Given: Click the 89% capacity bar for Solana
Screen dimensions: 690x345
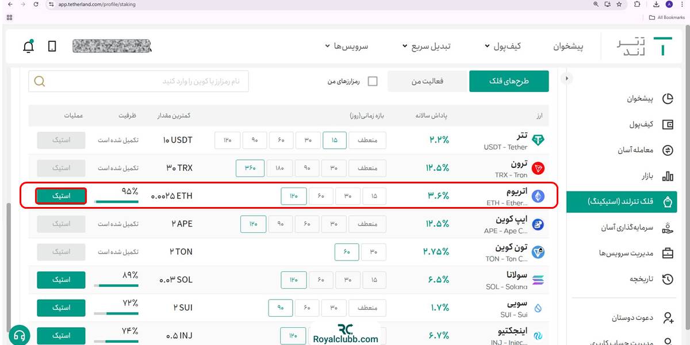Looking at the screenshot, I should click(117, 285).
